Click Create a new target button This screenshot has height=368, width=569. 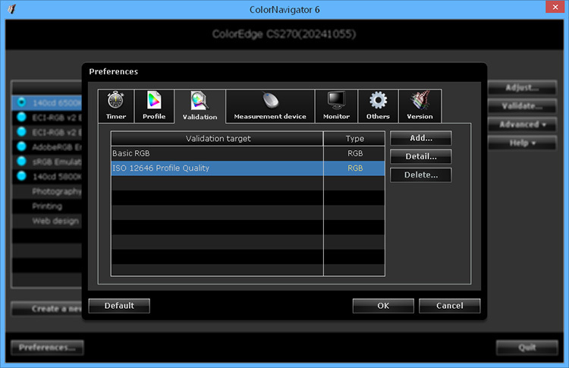(47, 309)
